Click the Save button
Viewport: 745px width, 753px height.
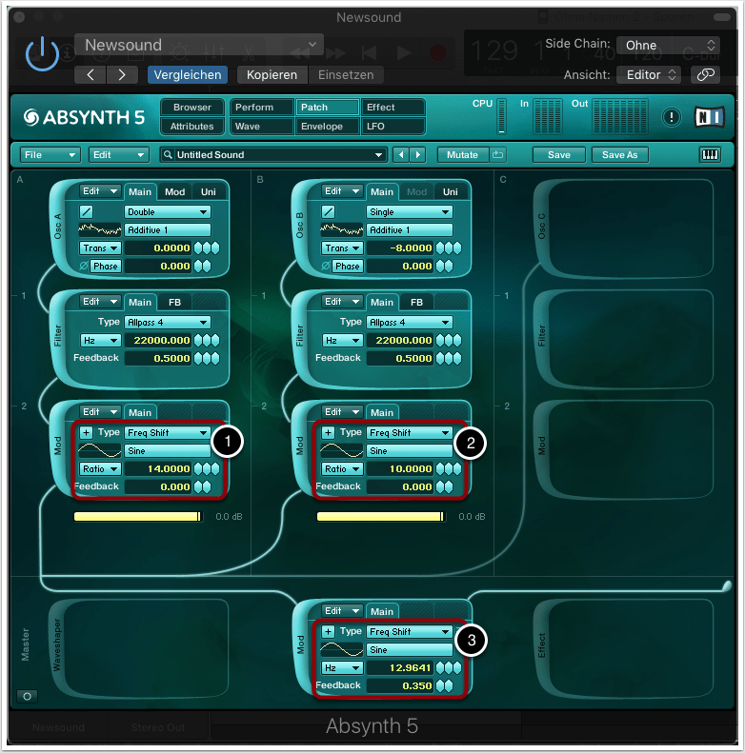point(559,154)
